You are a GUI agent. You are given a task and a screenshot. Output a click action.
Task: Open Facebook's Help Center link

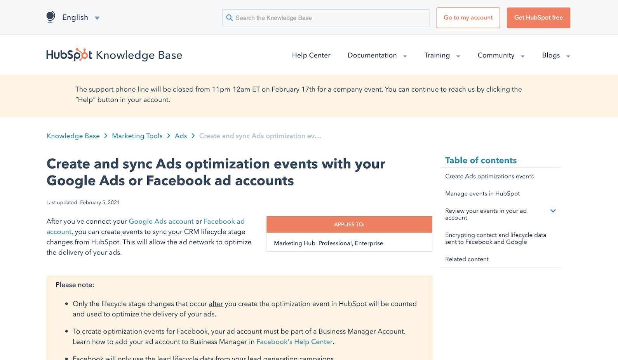294,342
